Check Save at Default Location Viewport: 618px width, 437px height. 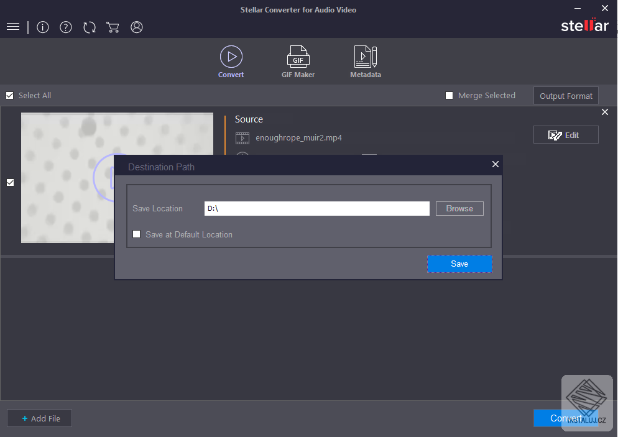coord(136,234)
